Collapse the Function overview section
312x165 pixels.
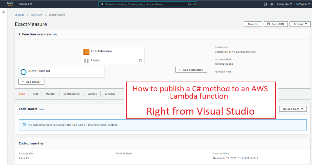point(19,34)
